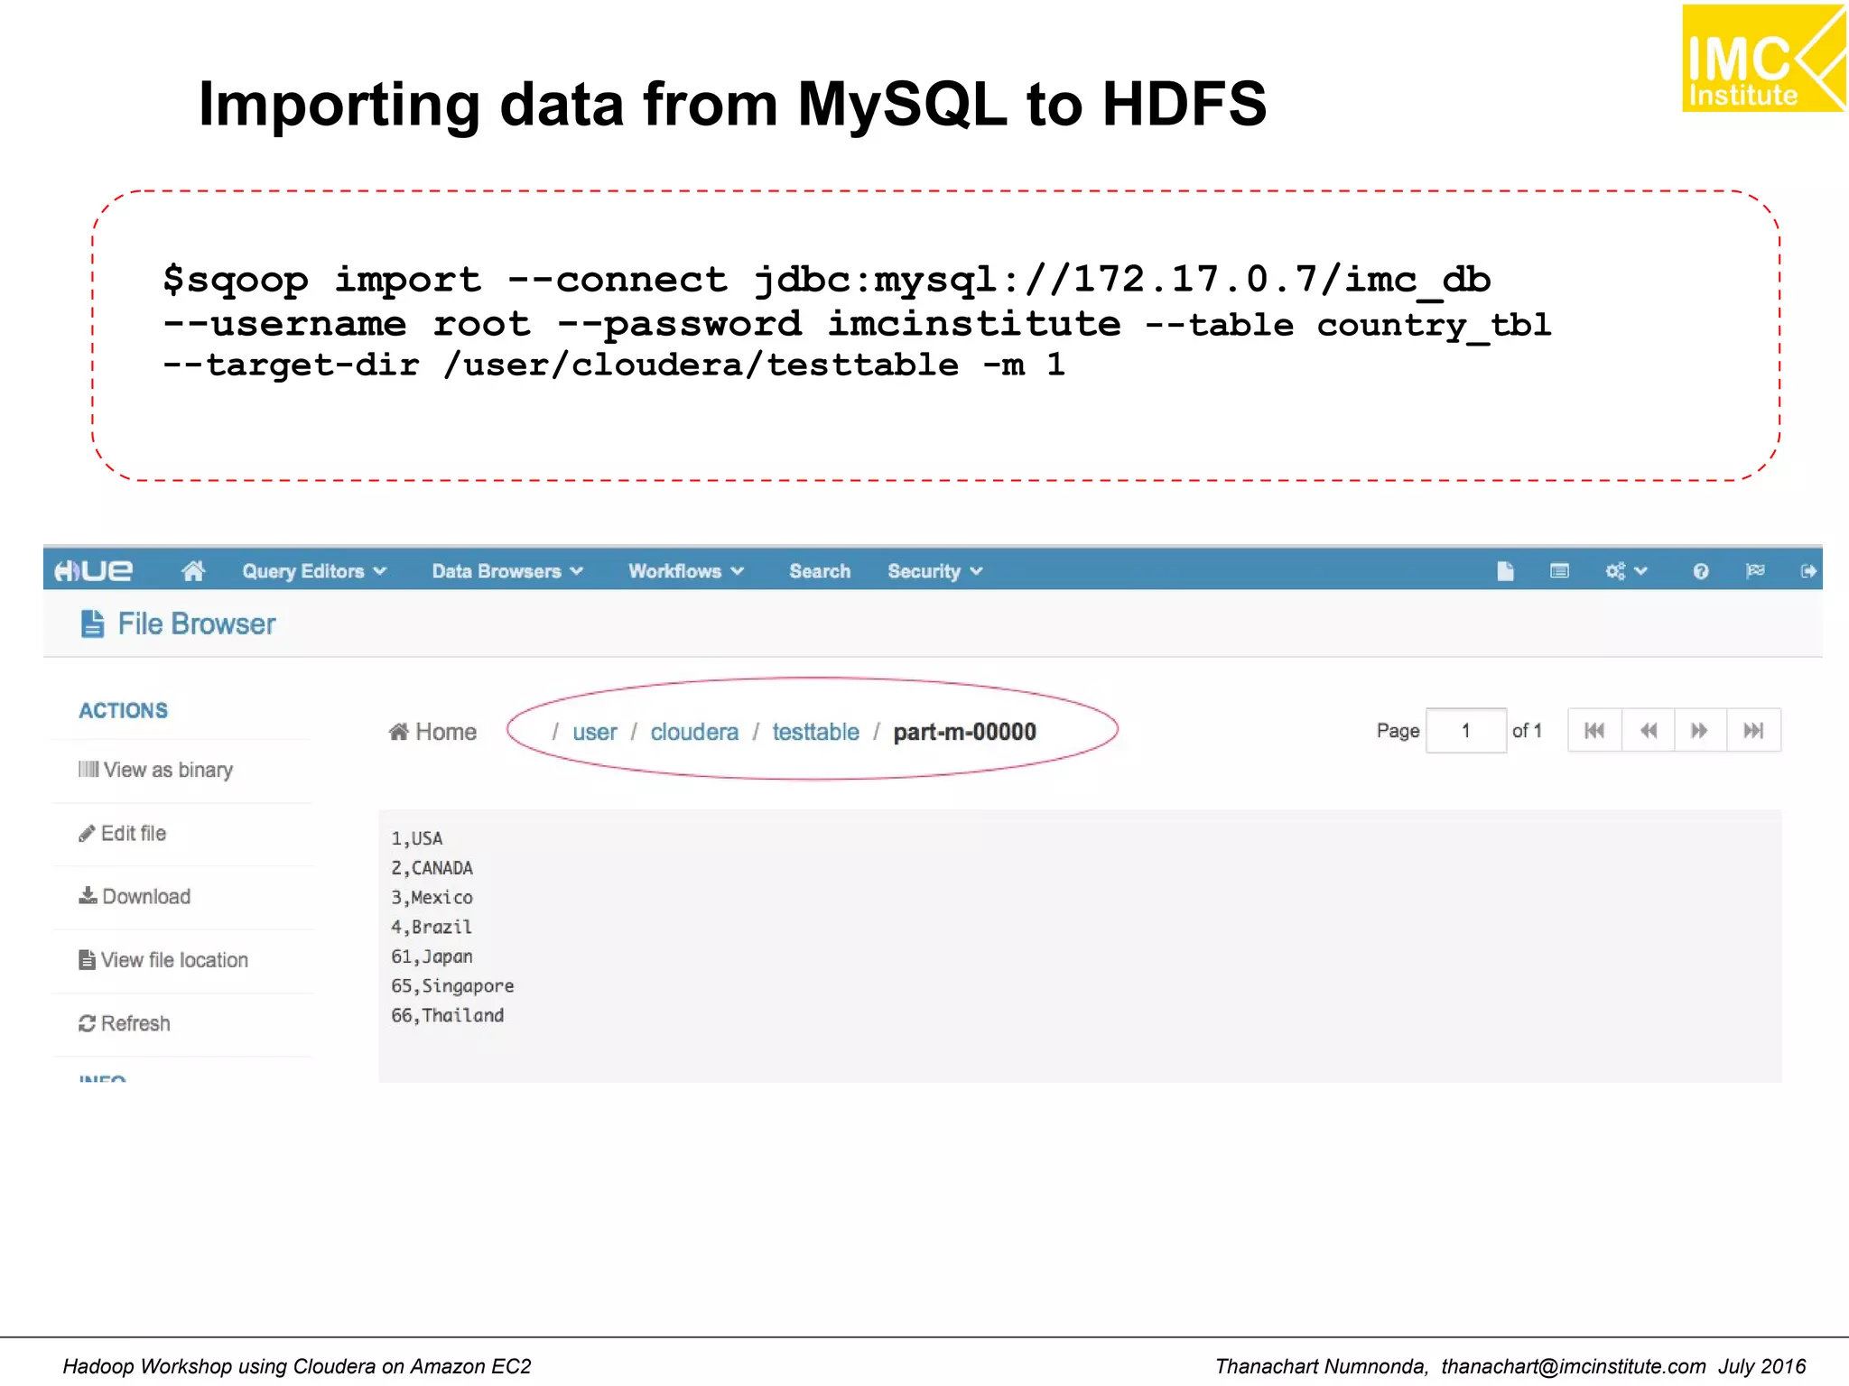Click the line '4,Brazil'
This screenshot has width=1849, height=1386.
tap(431, 927)
